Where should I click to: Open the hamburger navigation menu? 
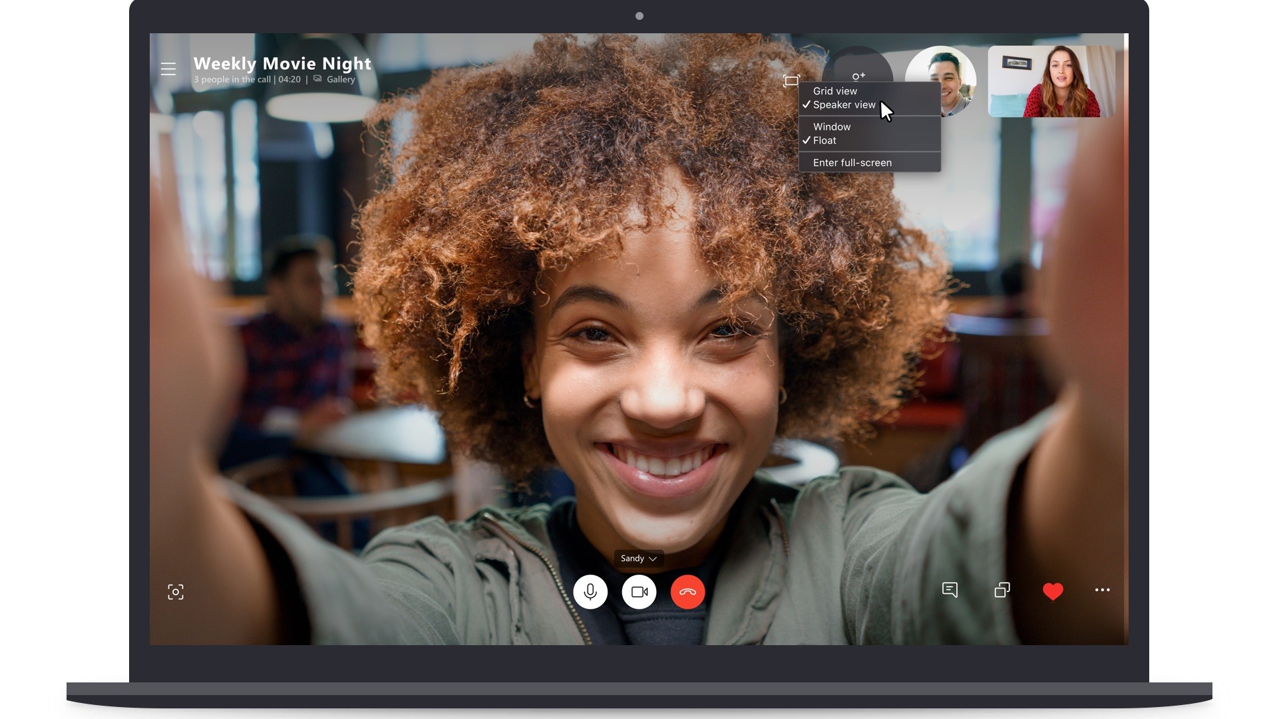click(168, 69)
